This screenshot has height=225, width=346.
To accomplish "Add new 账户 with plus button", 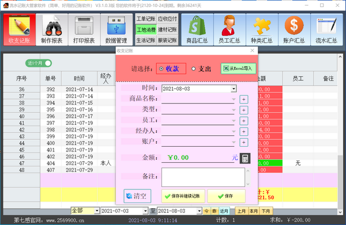I will 243,143.
